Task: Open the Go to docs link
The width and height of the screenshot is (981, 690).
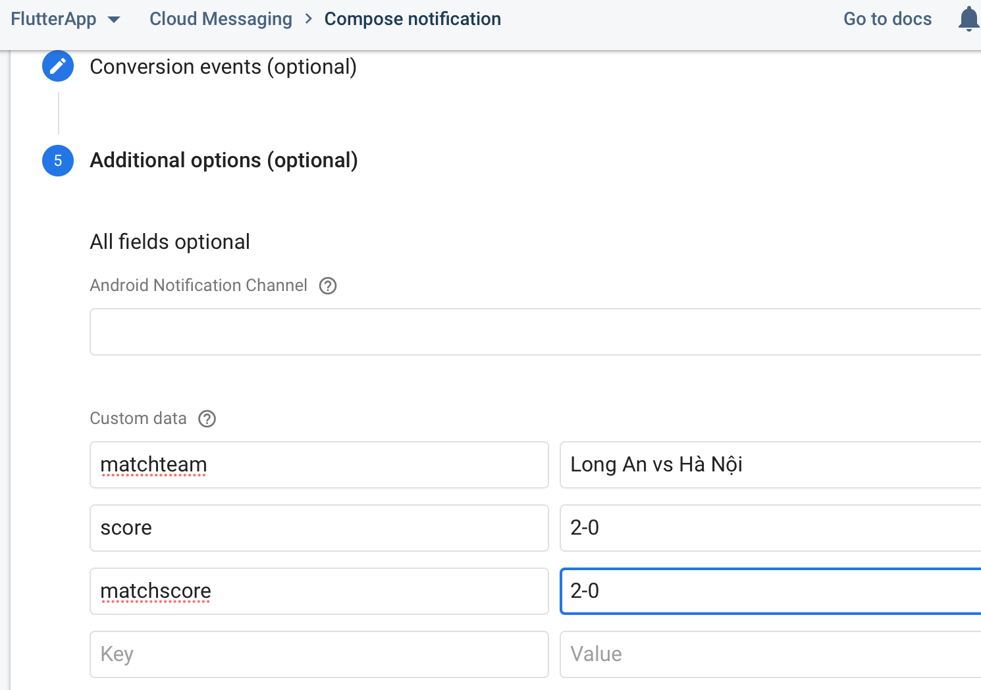Action: coord(888,19)
